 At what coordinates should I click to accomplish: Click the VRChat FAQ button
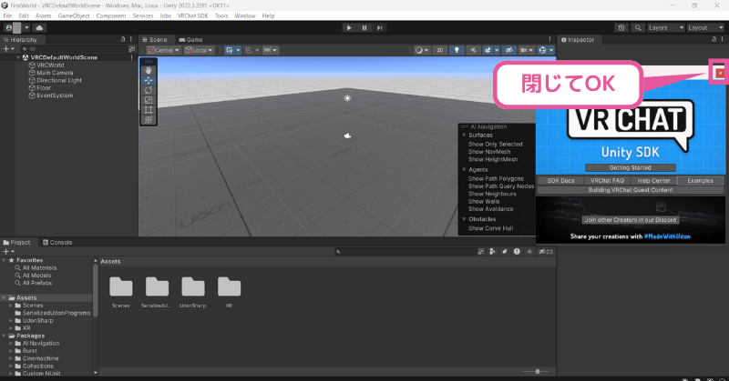click(607, 181)
